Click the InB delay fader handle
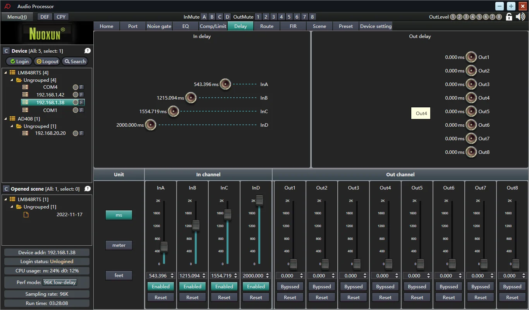 tap(196, 225)
